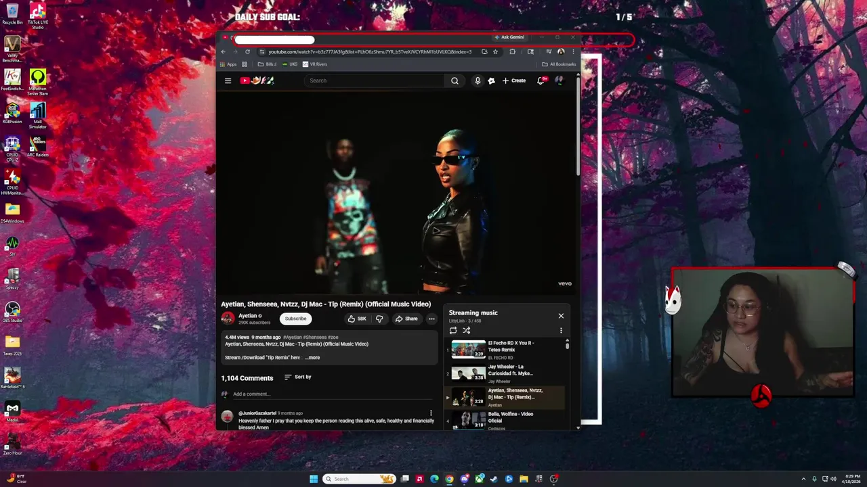Open UKG bookmark
The image size is (867, 487).
(x=289, y=64)
